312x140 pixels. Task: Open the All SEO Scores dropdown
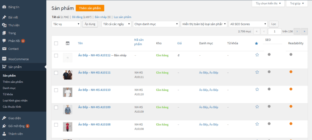pos(248,24)
